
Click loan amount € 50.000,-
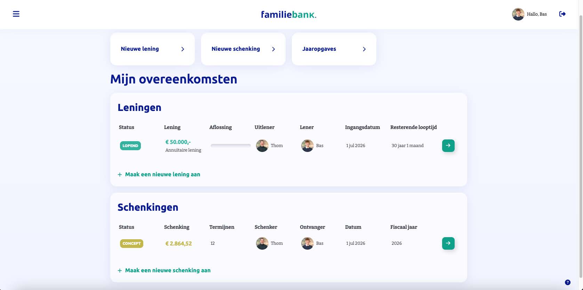pos(178,142)
